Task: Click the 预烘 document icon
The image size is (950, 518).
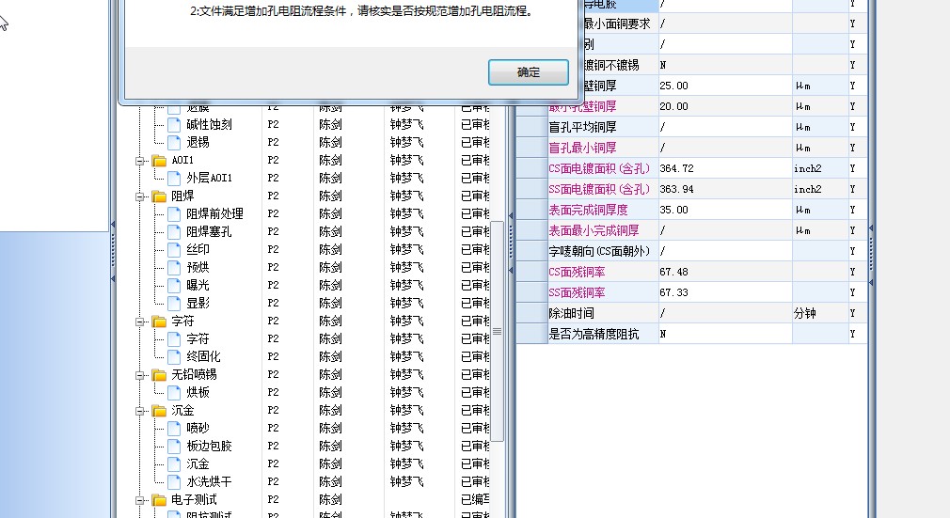Action: click(174, 267)
